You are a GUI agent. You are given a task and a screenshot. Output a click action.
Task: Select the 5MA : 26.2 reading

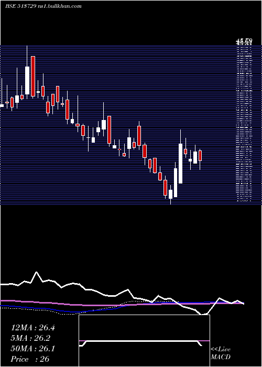pos(30,338)
